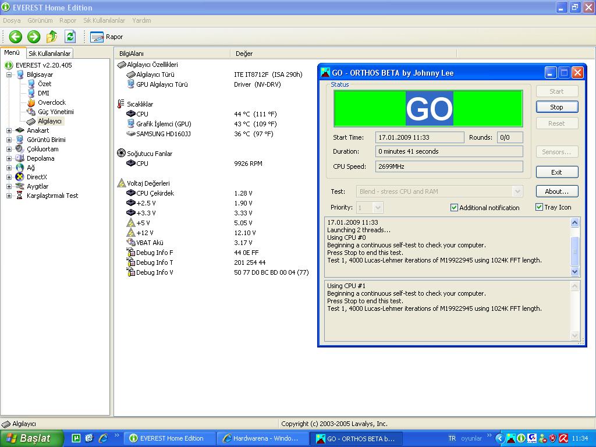596x447 pixels.
Task: Click the Ağ network icon
Action: [20, 168]
